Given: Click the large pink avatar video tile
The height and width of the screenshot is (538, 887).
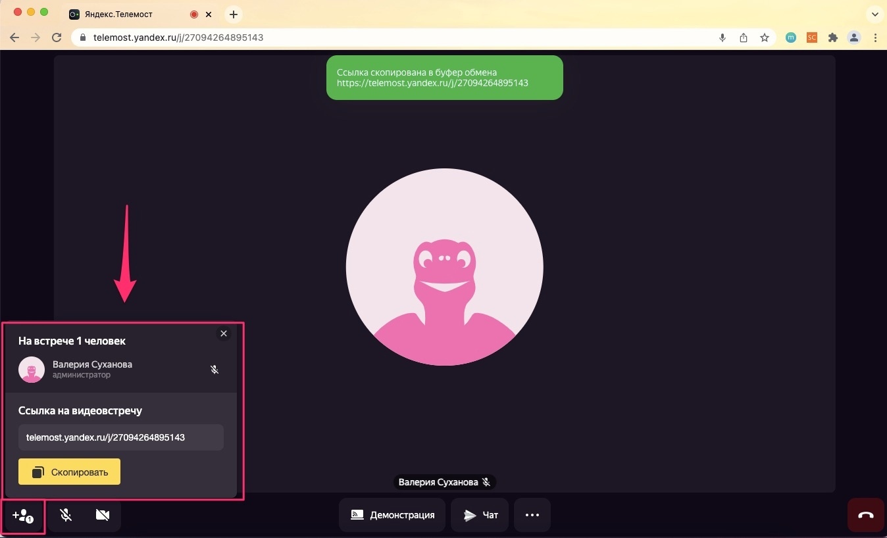Looking at the screenshot, I should [x=445, y=267].
